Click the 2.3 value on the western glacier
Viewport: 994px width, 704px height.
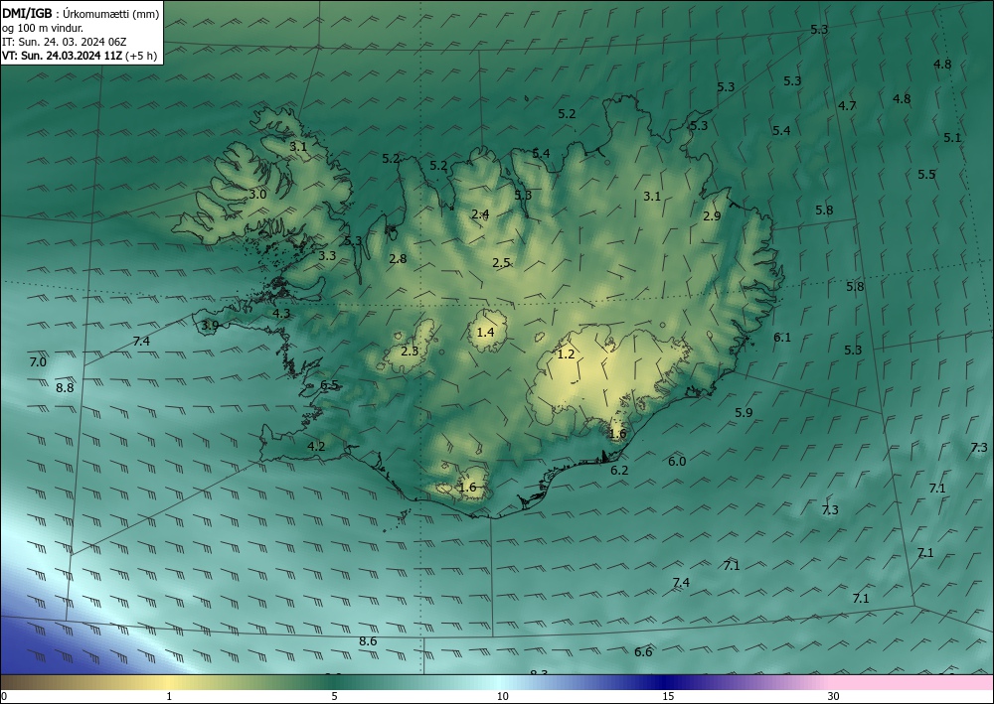click(x=411, y=351)
